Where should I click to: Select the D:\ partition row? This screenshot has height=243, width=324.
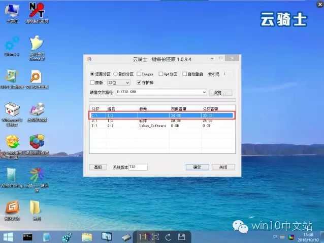click(x=162, y=120)
